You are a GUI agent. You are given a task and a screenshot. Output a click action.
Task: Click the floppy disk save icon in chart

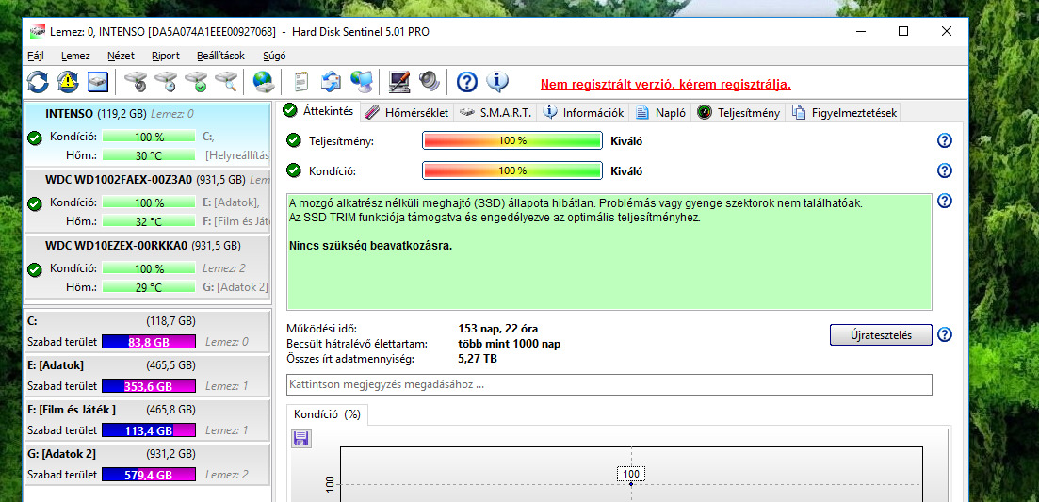coord(300,438)
